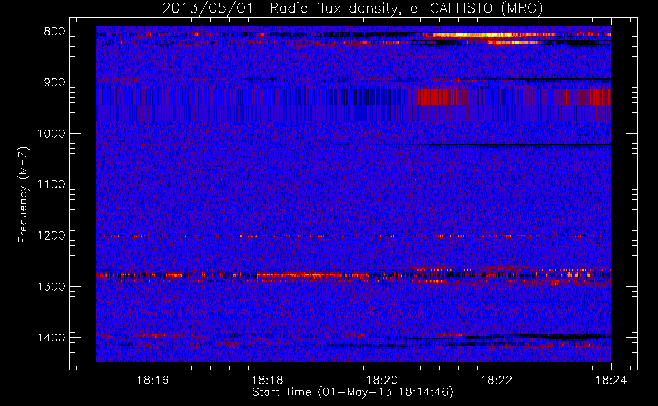
Task: Click the 18:20 time tick label
Action: tap(382, 380)
